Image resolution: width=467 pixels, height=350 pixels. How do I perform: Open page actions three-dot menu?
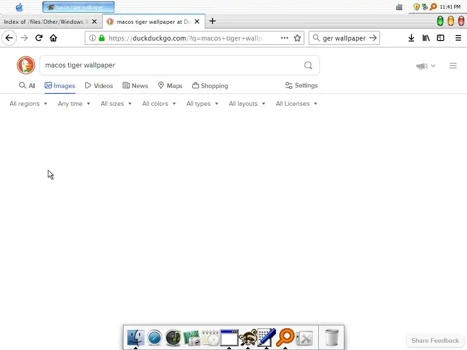[285, 38]
